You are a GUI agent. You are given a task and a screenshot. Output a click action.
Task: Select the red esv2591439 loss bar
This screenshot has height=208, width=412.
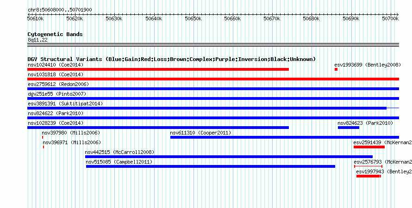pyautogui.click(x=369, y=147)
